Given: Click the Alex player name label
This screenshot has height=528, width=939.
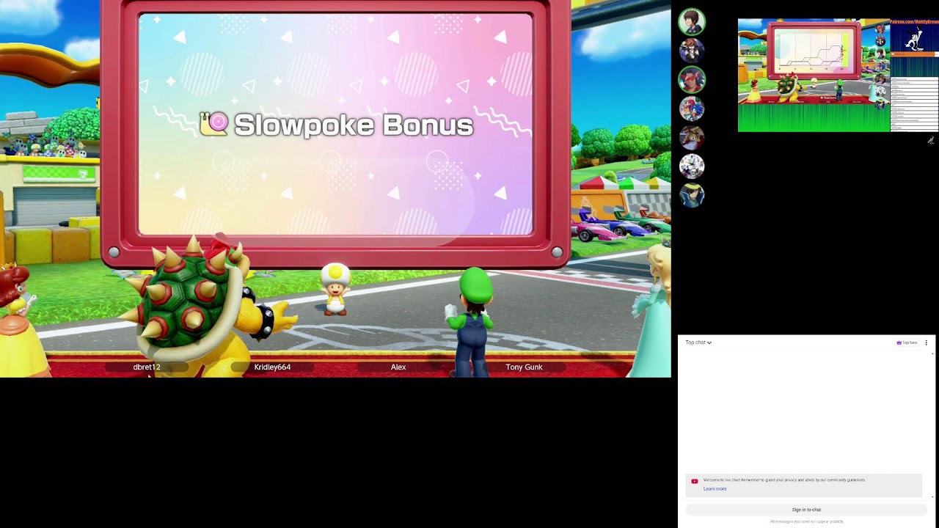Looking at the screenshot, I should click(x=398, y=367).
